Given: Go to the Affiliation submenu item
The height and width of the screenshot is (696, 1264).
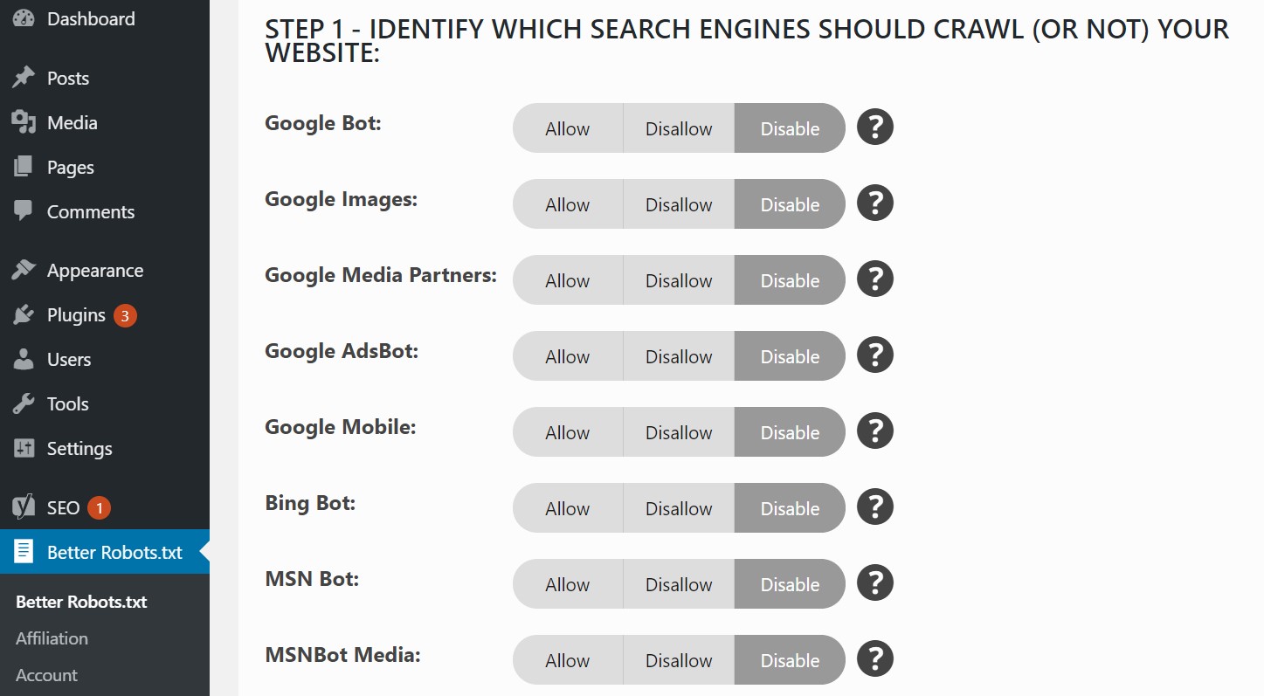Looking at the screenshot, I should 51,638.
